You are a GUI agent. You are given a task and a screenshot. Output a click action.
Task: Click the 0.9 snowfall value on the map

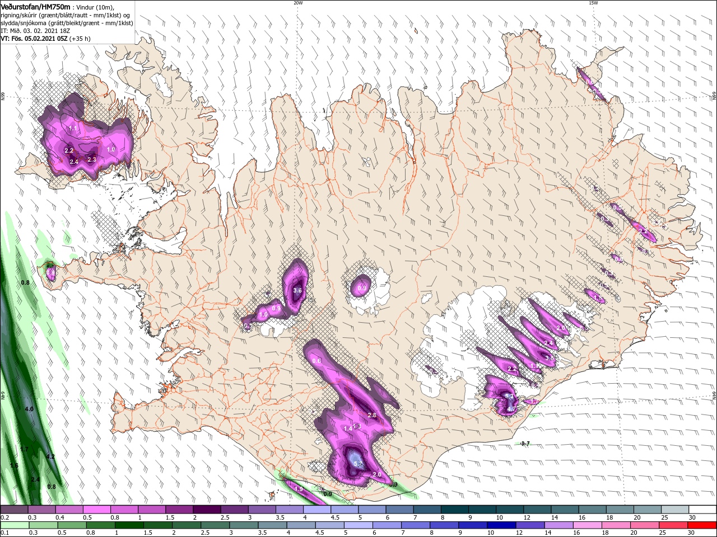[276, 308]
